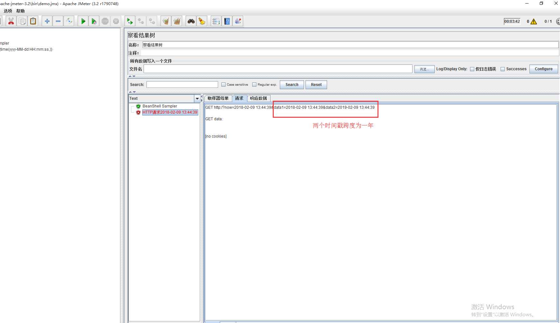
Task: Tick the Regular exp. checkbox
Action: tap(254, 85)
